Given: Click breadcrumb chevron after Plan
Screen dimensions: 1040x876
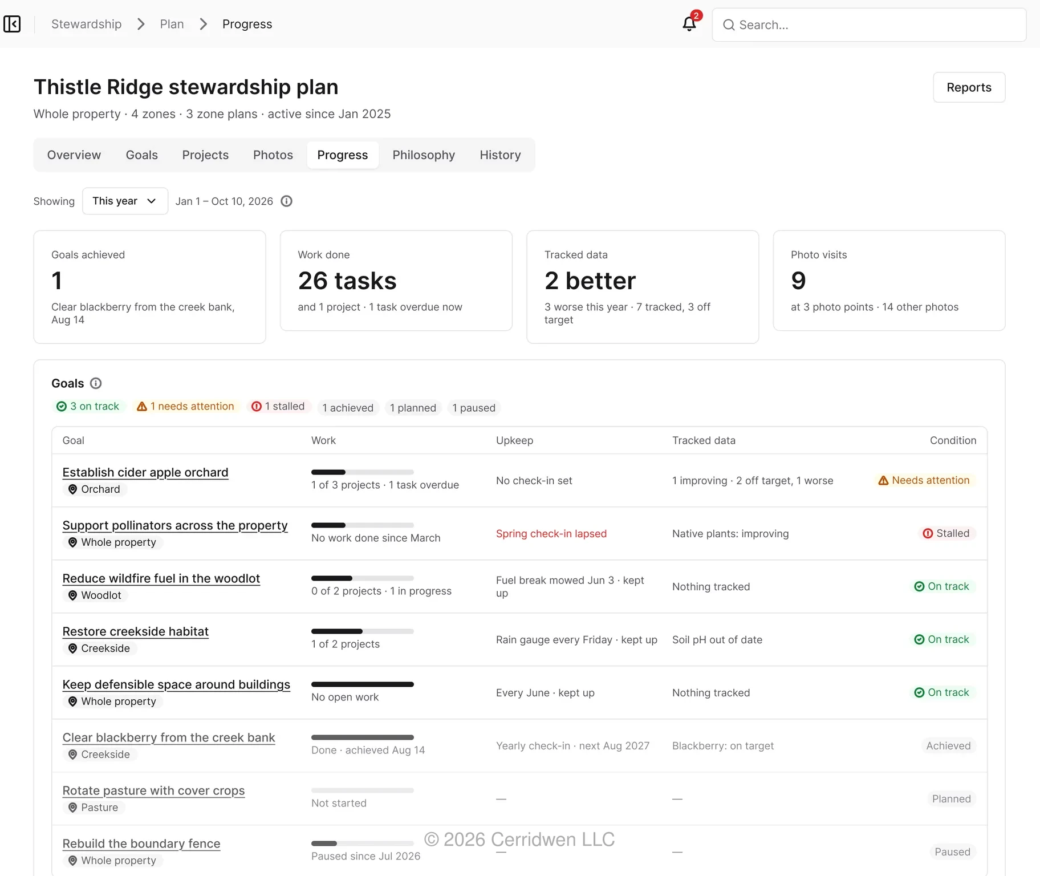Looking at the screenshot, I should coord(203,24).
